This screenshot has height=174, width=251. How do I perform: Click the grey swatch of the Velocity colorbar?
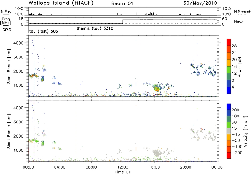tap(229, 131)
